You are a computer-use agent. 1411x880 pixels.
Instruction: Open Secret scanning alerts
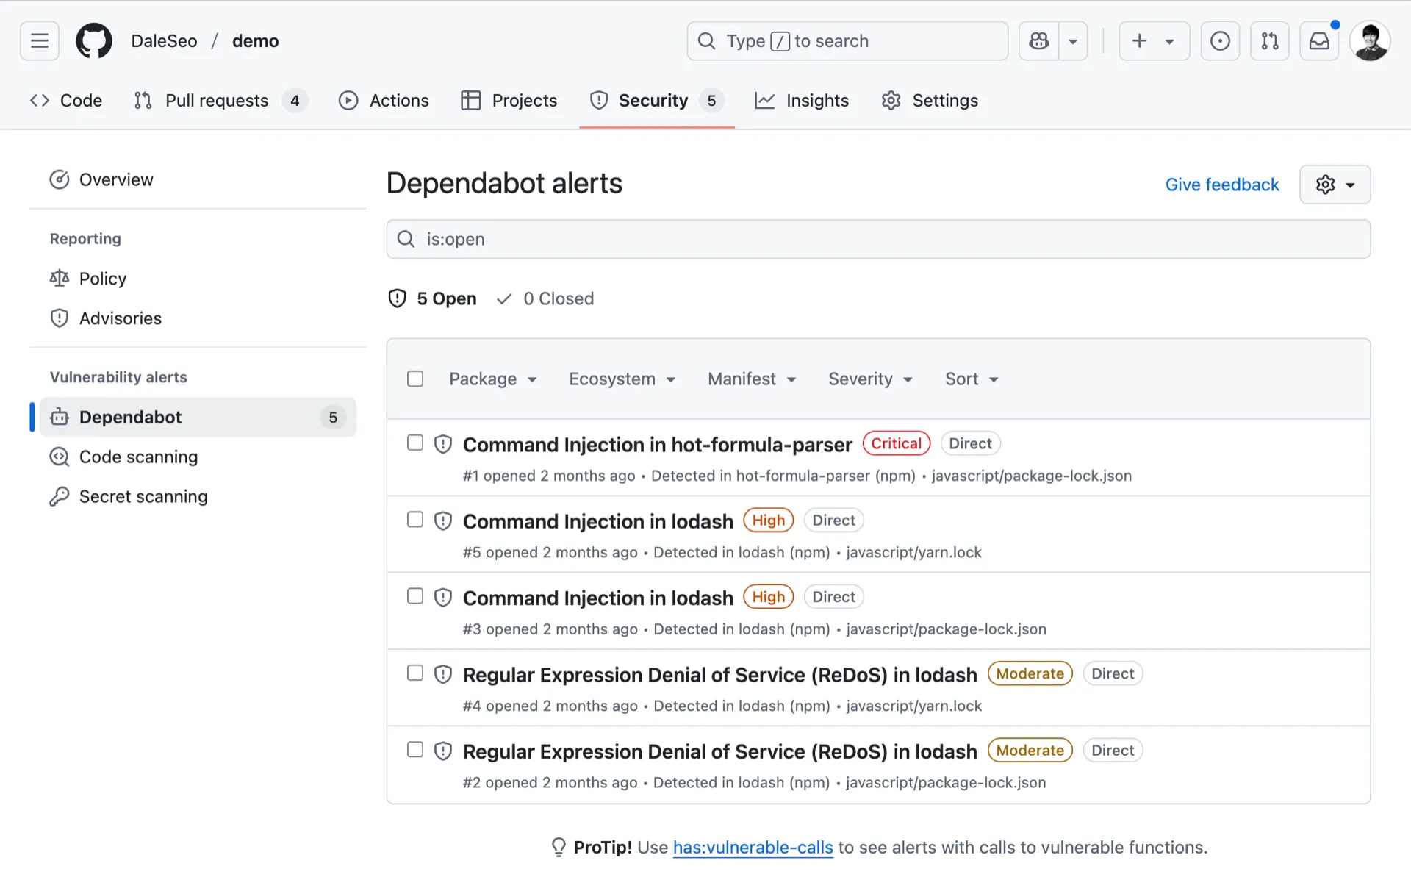pyautogui.click(x=143, y=496)
